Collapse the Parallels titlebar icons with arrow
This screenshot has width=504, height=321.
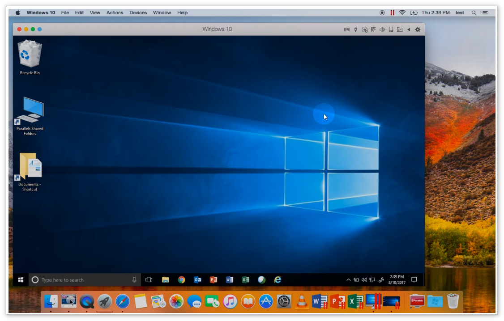[408, 30]
